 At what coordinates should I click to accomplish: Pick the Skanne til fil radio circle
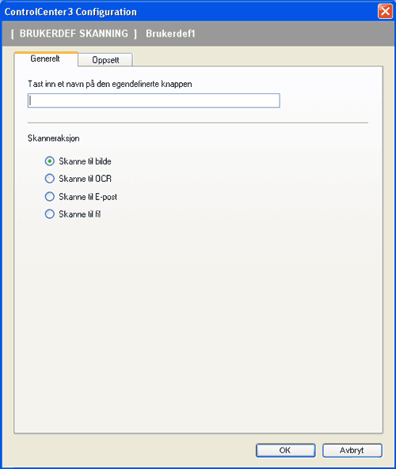click(50, 214)
